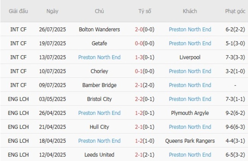This screenshot has width=248, height=161.
Task: Select Queens Park Rangers away team
Action: tap(190, 141)
